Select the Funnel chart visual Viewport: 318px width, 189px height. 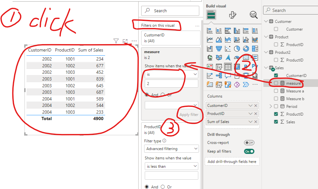coord(219,49)
